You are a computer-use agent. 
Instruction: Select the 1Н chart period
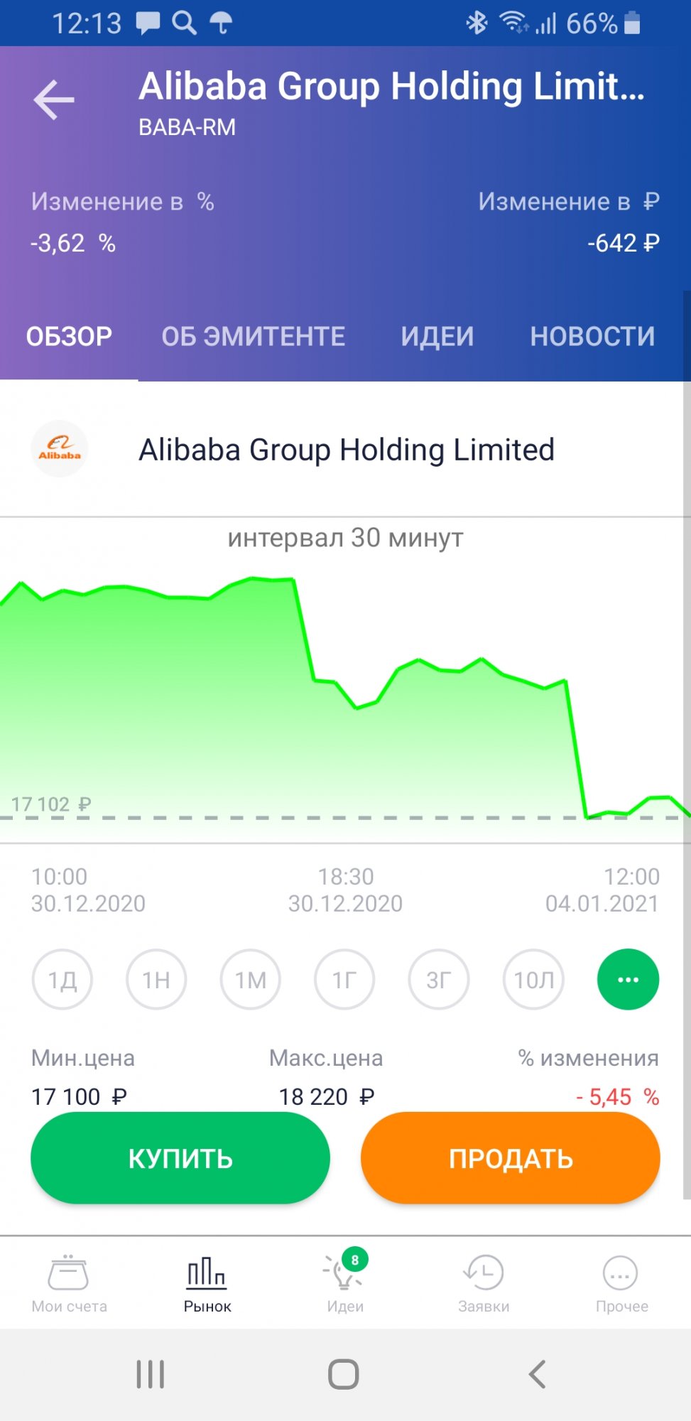pos(156,980)
